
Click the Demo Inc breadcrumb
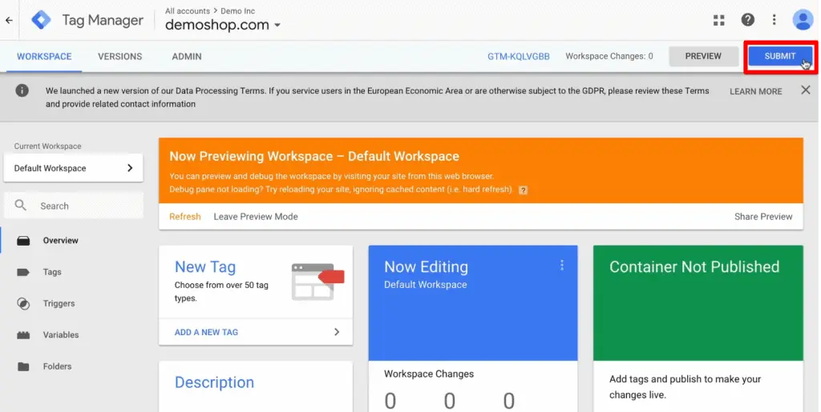point(237,11)
